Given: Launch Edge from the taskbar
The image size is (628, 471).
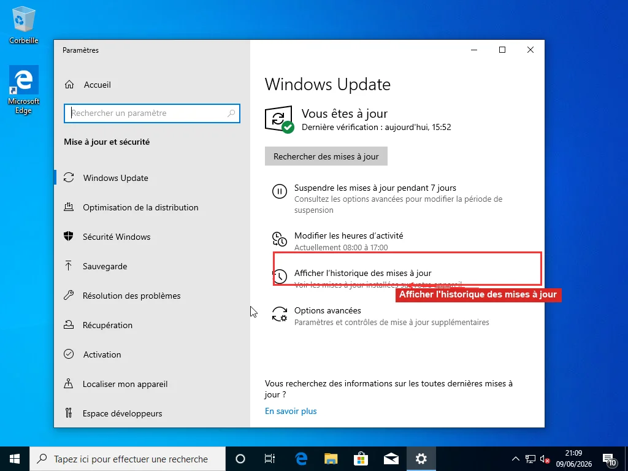Looking at the screenshot, I should [x=301, y=459].
